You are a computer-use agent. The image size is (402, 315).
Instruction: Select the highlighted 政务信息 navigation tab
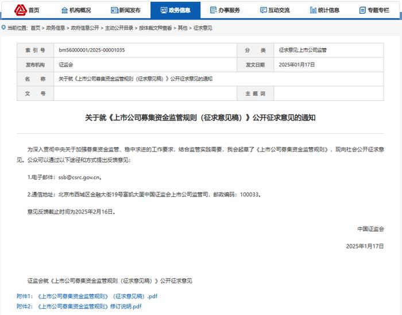pos(175,10)
